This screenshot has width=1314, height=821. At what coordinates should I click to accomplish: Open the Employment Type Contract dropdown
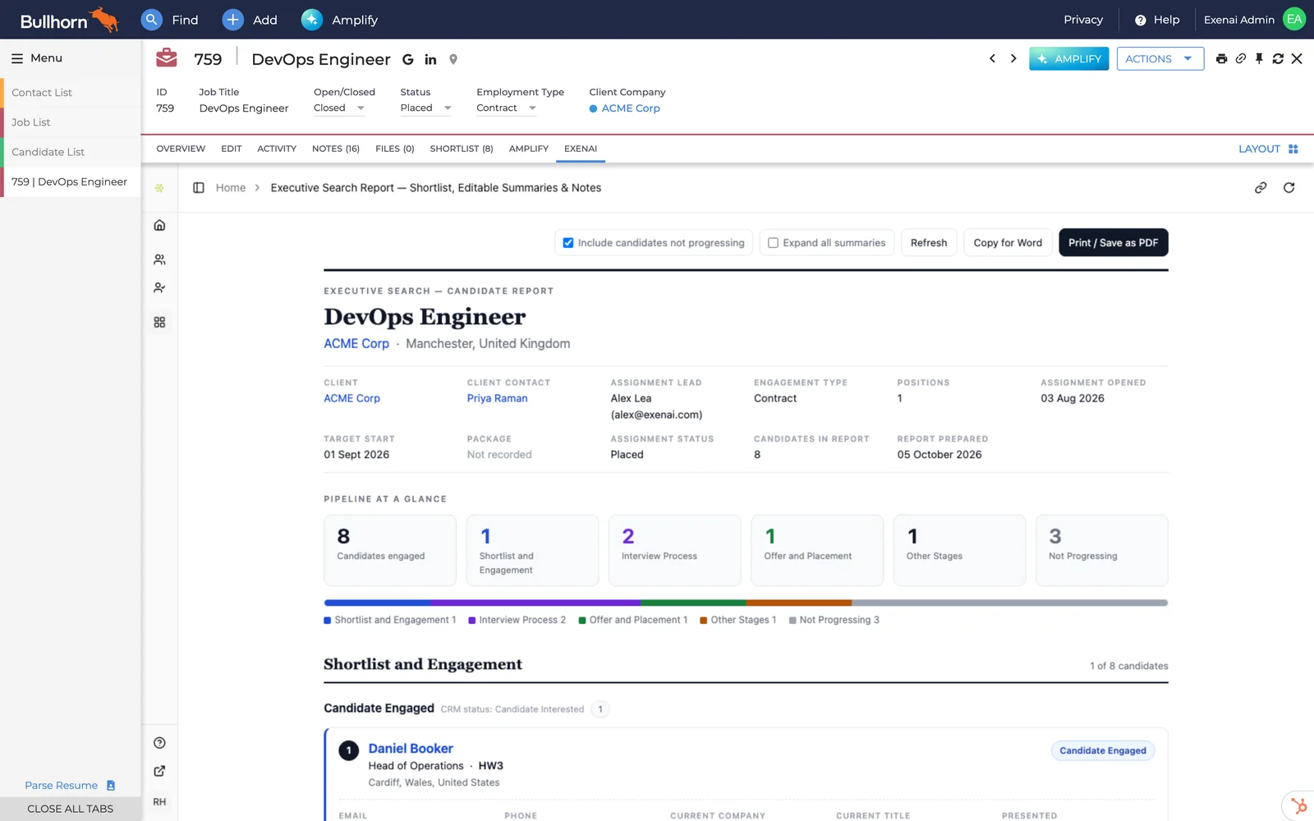tap(506, 108)
